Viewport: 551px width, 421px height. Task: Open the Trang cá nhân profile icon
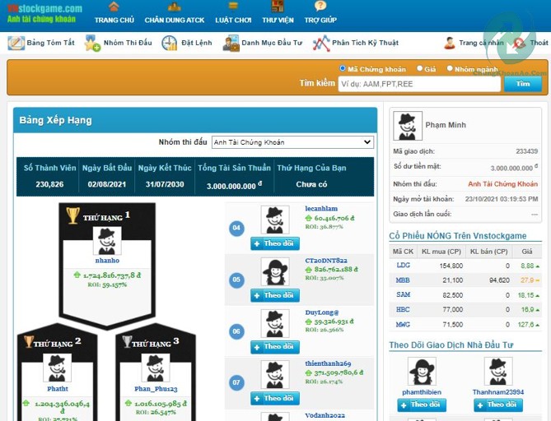pos(450,44)
